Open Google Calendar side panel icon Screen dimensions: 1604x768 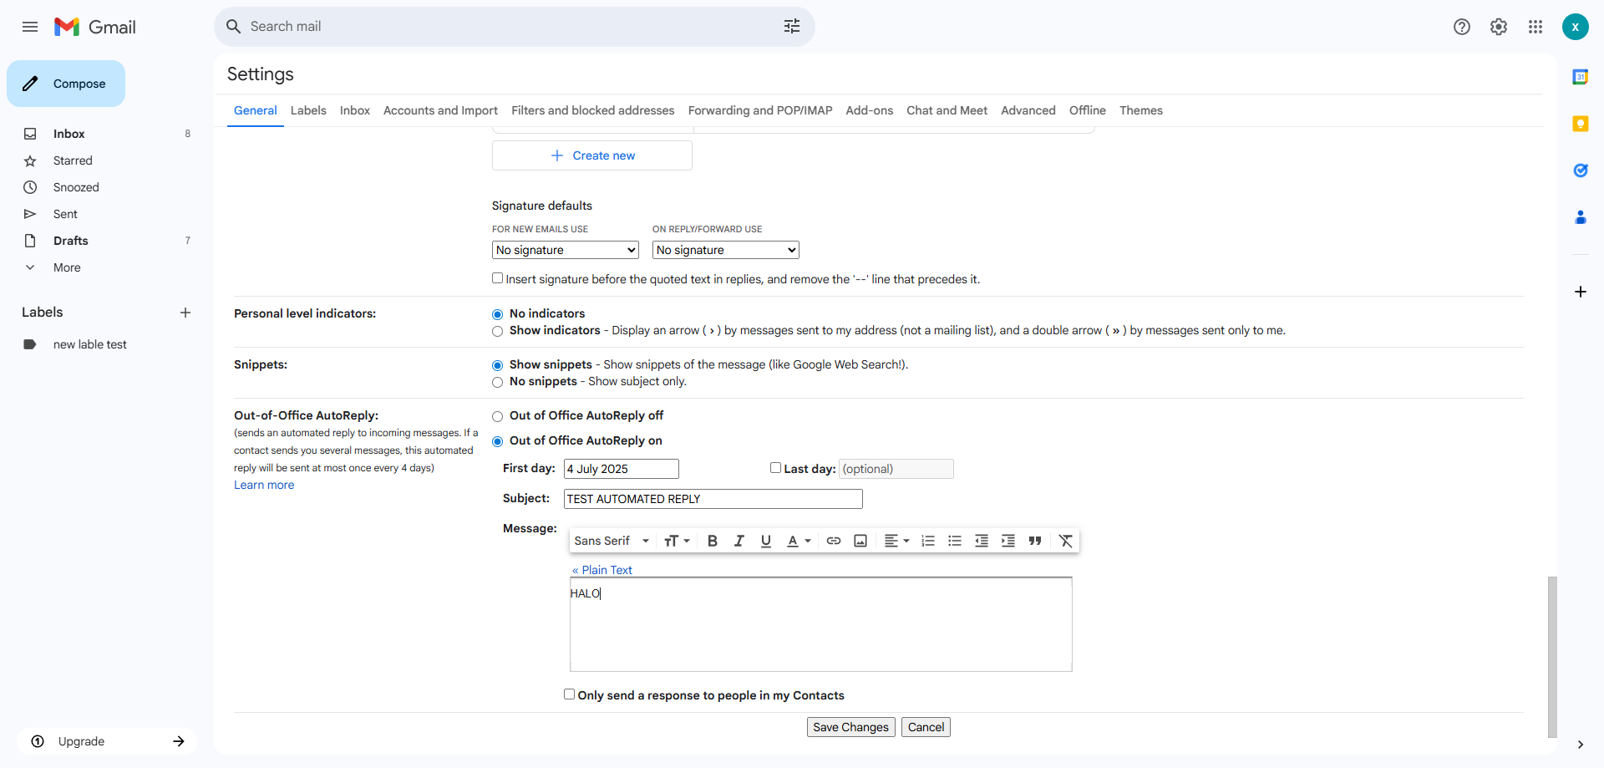pos(1581,77)
